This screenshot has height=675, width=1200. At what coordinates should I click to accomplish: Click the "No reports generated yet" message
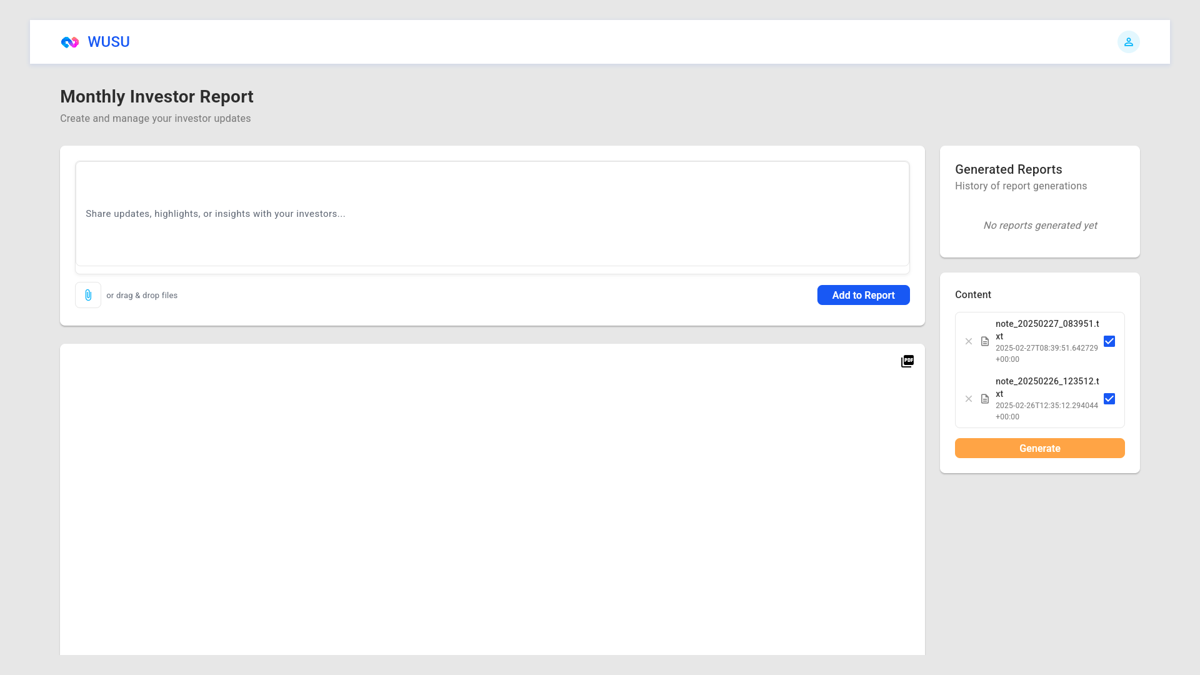[1039, 226]
